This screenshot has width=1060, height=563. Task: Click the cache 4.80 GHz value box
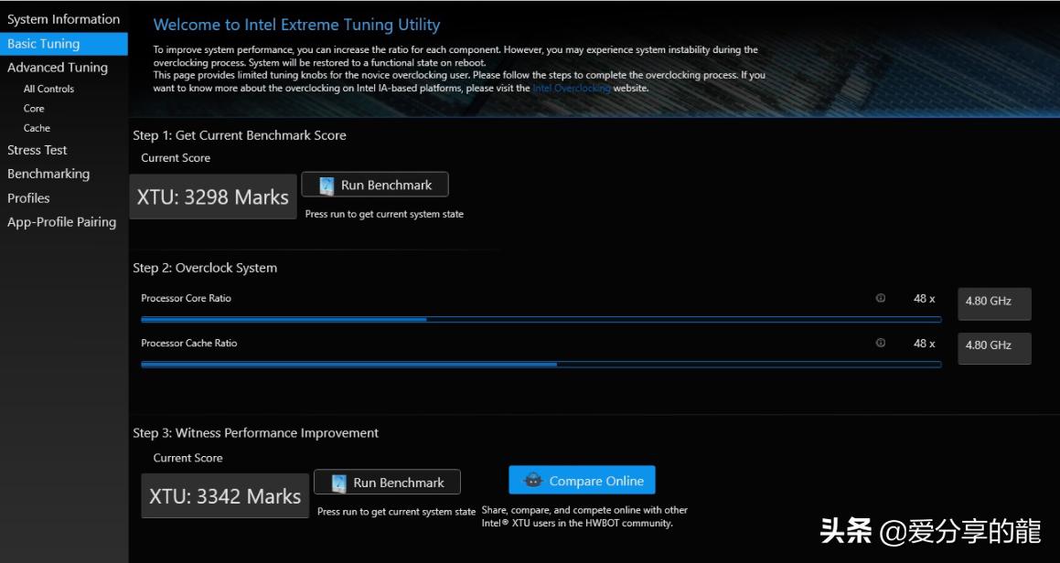pos(993,346)
